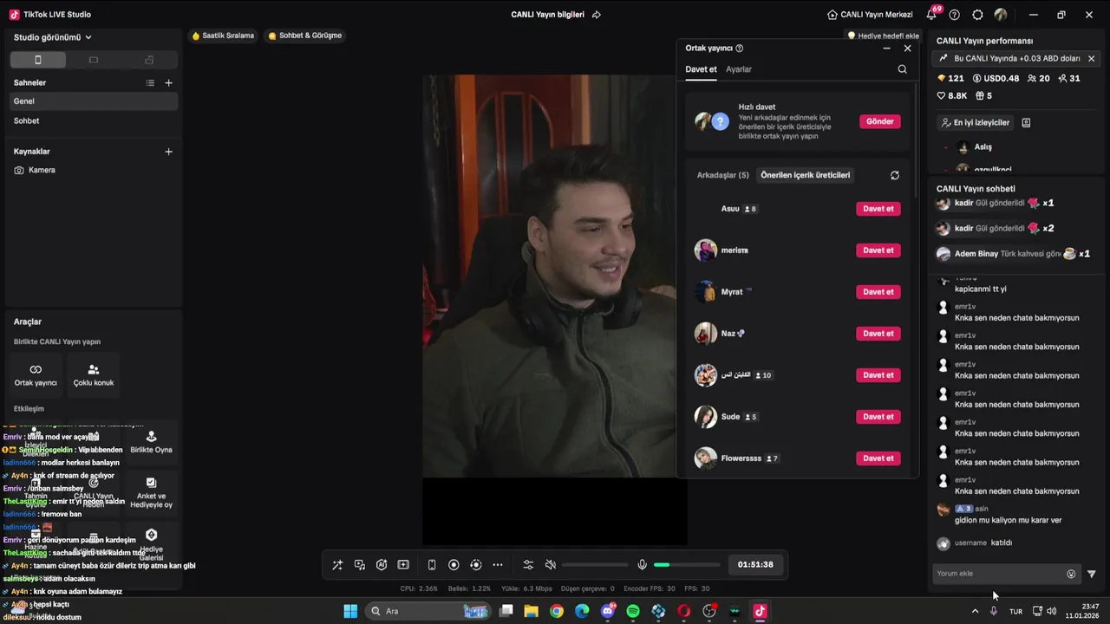
Task: Click the Sohbet & Görüşme chip
Action: (x=304, y=36)
